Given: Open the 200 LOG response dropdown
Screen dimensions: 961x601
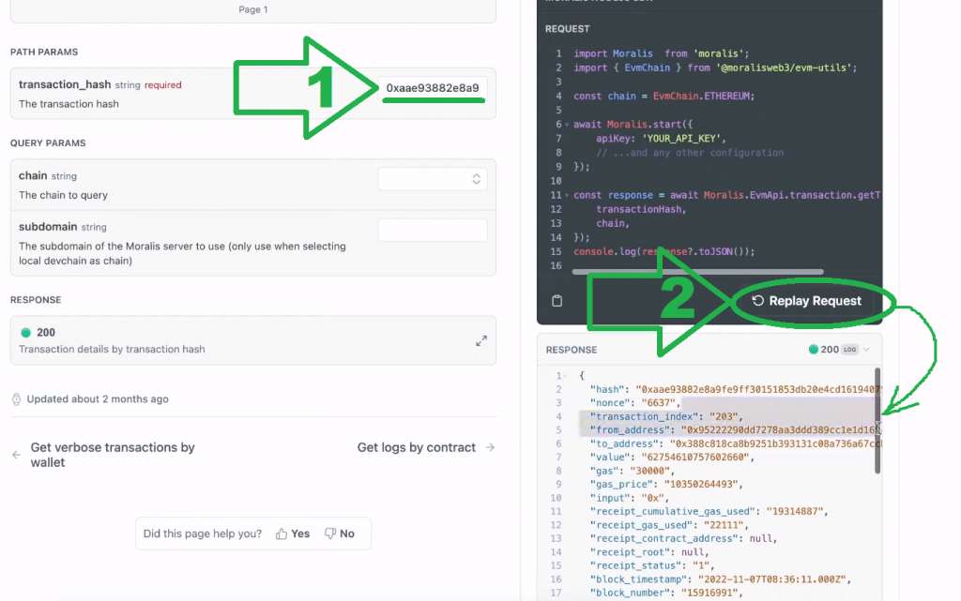Looking at the screenshot, I should [840, 350].
